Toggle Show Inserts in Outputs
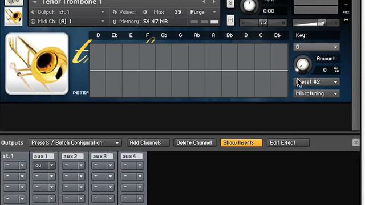365x205 pixels. tap(241, 143)
